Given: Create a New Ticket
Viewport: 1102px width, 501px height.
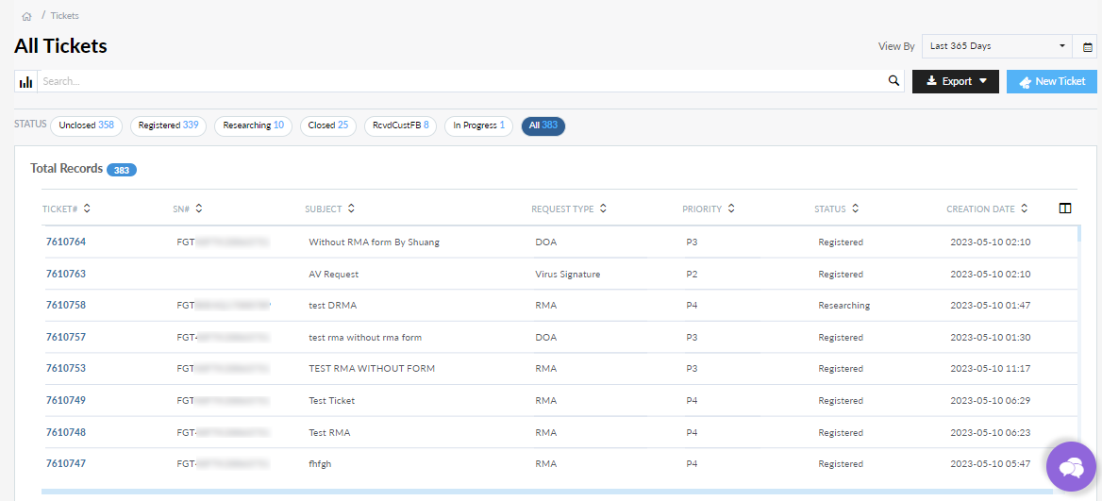Looking at the screenshot, I should coord(1051,81).
